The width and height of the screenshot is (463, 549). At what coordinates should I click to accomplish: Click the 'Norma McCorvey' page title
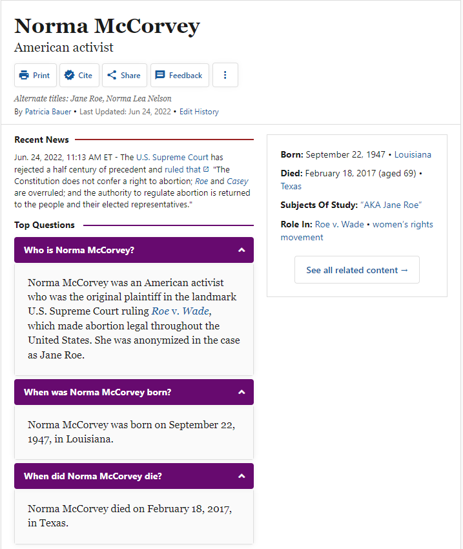(107, 26)
